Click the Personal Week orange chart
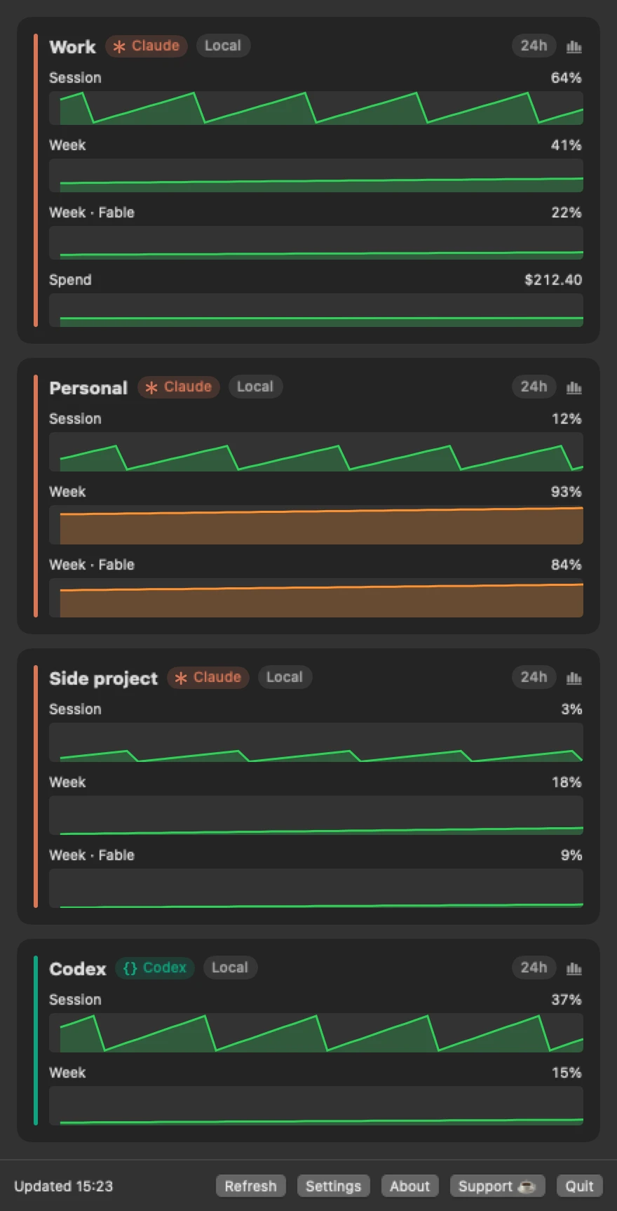This screenshot has height=1211, width=617. (x=316, y=525)
